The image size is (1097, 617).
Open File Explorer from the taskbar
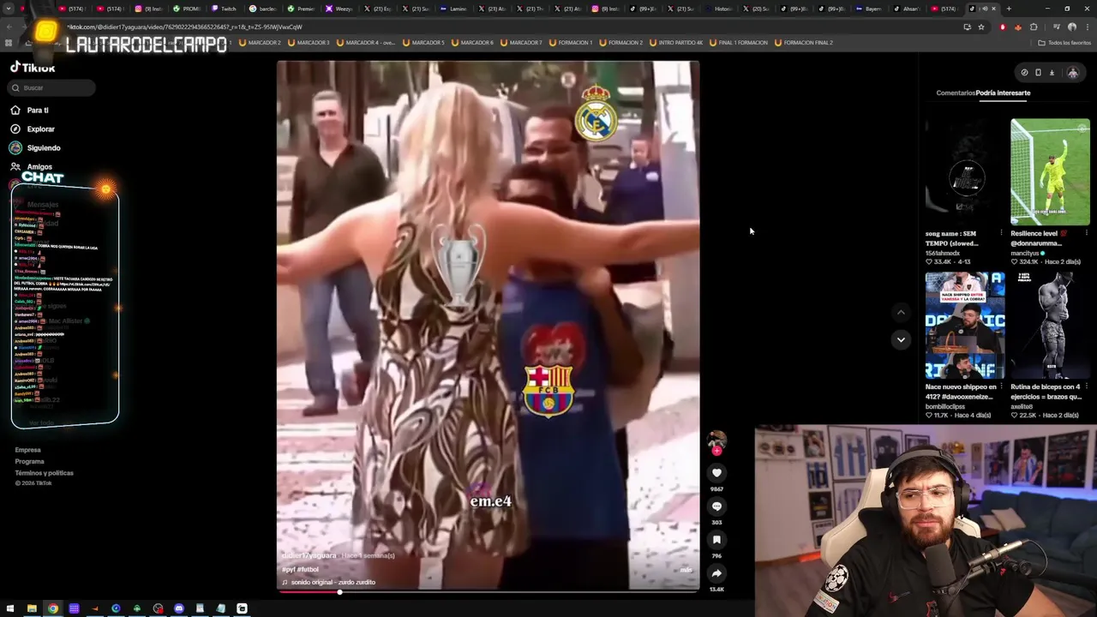(32, 608)
